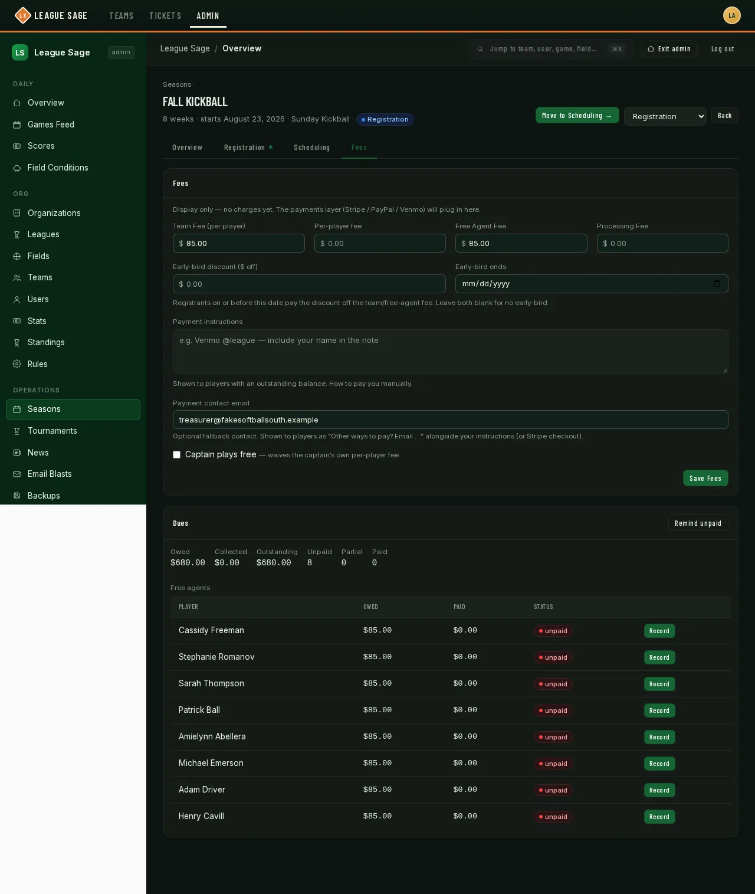Click the Teams people icon
This screenshot has width=755, height=894.
pyautogui.click(x=17, y=277)
